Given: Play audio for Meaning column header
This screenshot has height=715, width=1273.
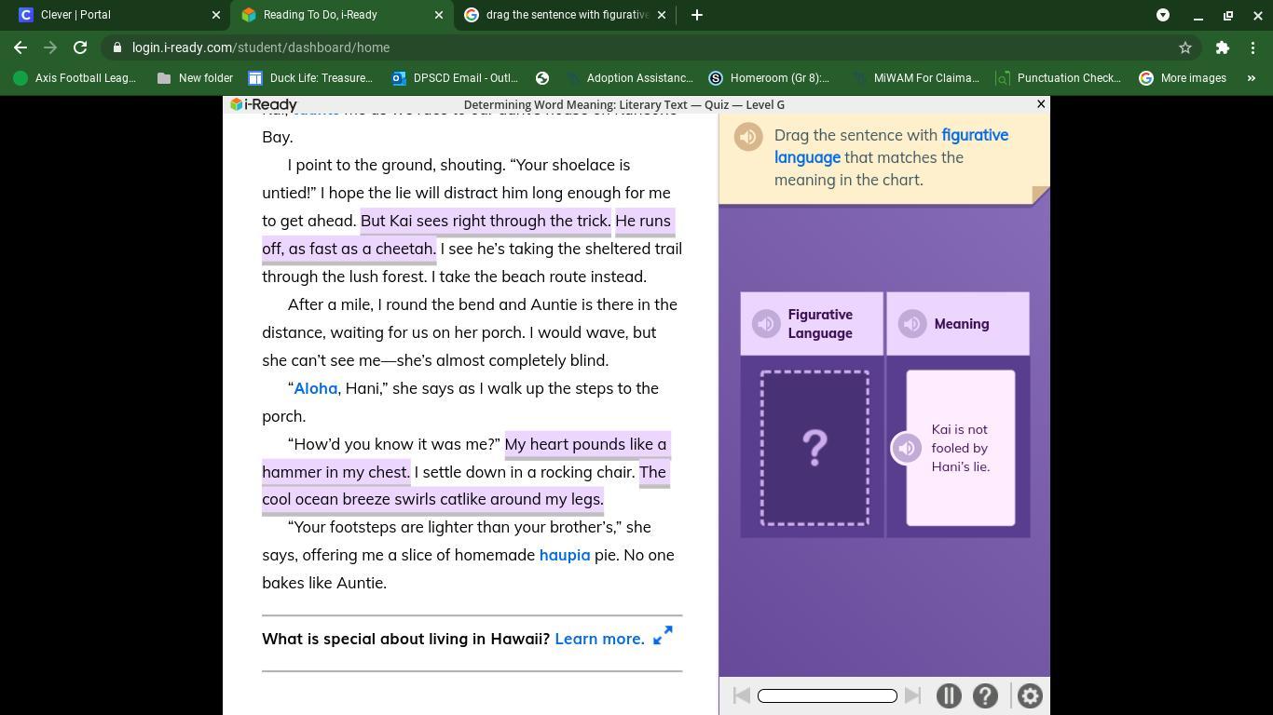Looking at the screenshot, I should point(911,324).
